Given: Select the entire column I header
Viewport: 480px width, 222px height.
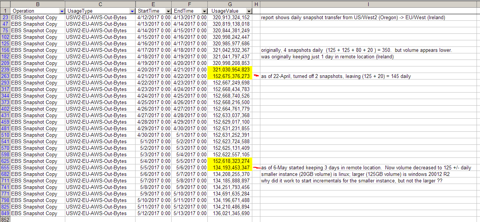Looking at the screenshot, I should (368, 4).
